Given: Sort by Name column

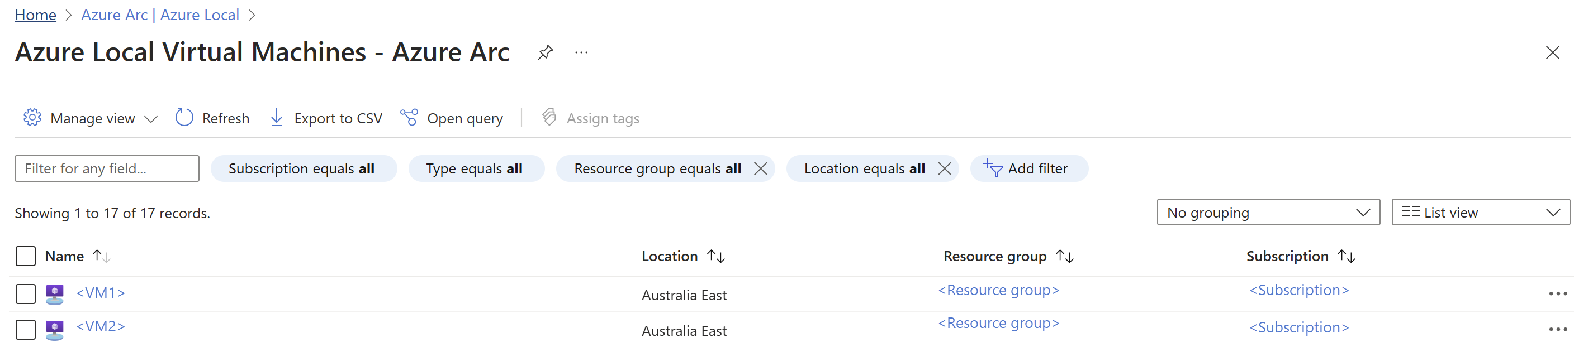Looking at the screenshot, I should pyautogui.click(x=77, y=256).
